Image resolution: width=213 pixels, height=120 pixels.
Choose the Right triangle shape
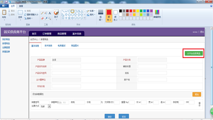(63, 14)
